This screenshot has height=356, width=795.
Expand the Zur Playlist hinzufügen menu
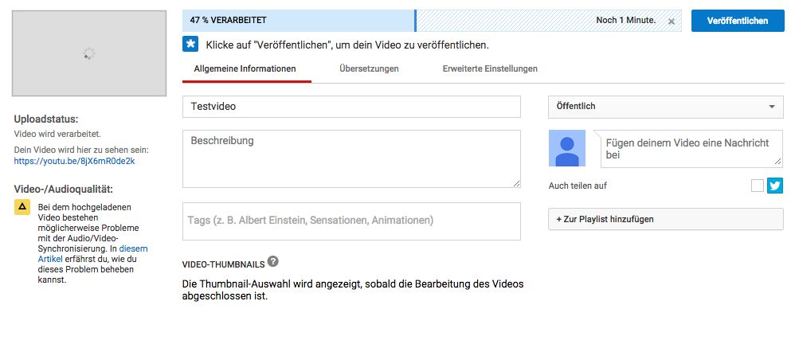point(665,219)
